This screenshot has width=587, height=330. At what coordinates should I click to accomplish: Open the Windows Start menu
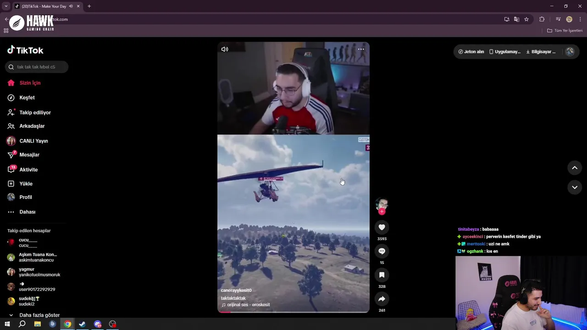[x=7, y=324]
